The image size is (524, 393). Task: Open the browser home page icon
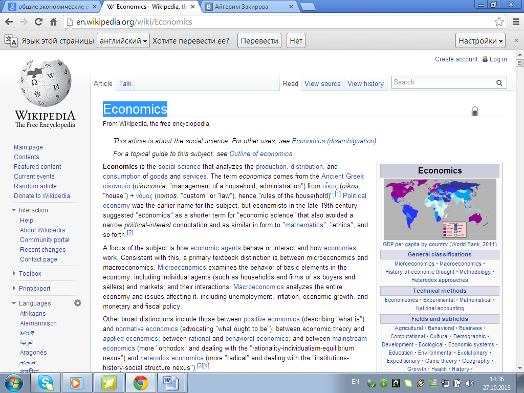click(53, 22)
